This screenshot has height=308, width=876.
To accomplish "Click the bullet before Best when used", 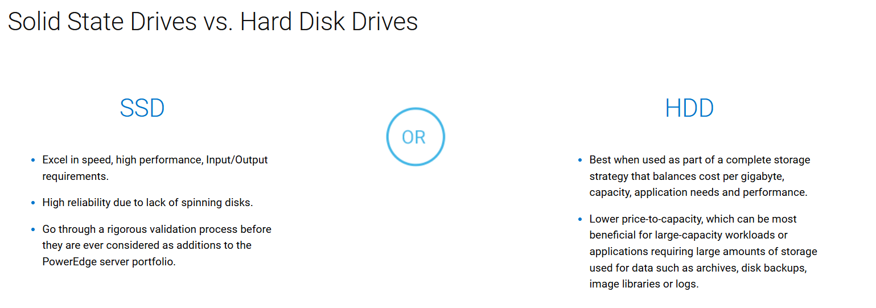I will tap(580, 160).
